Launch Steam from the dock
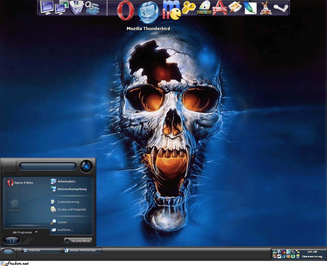 281,8
